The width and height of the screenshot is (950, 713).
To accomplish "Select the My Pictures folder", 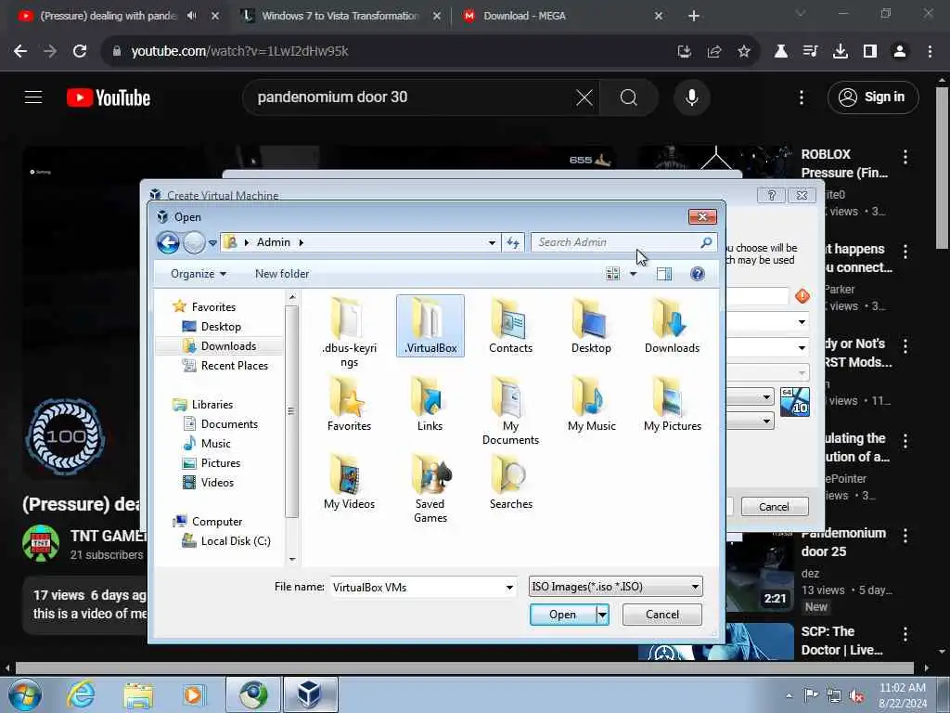I will point(672,403).
